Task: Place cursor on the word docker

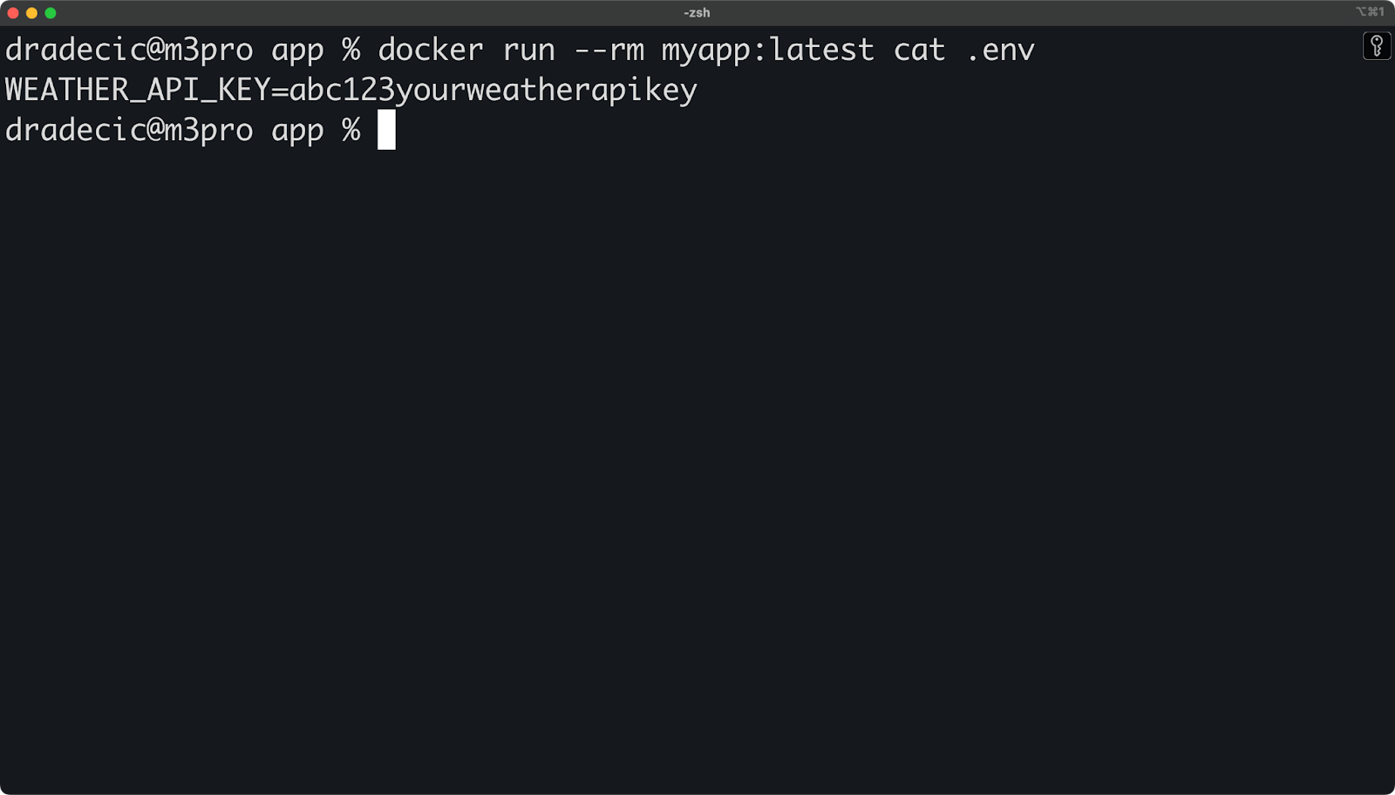Action: pyautogui.click(x=430, y=50)
